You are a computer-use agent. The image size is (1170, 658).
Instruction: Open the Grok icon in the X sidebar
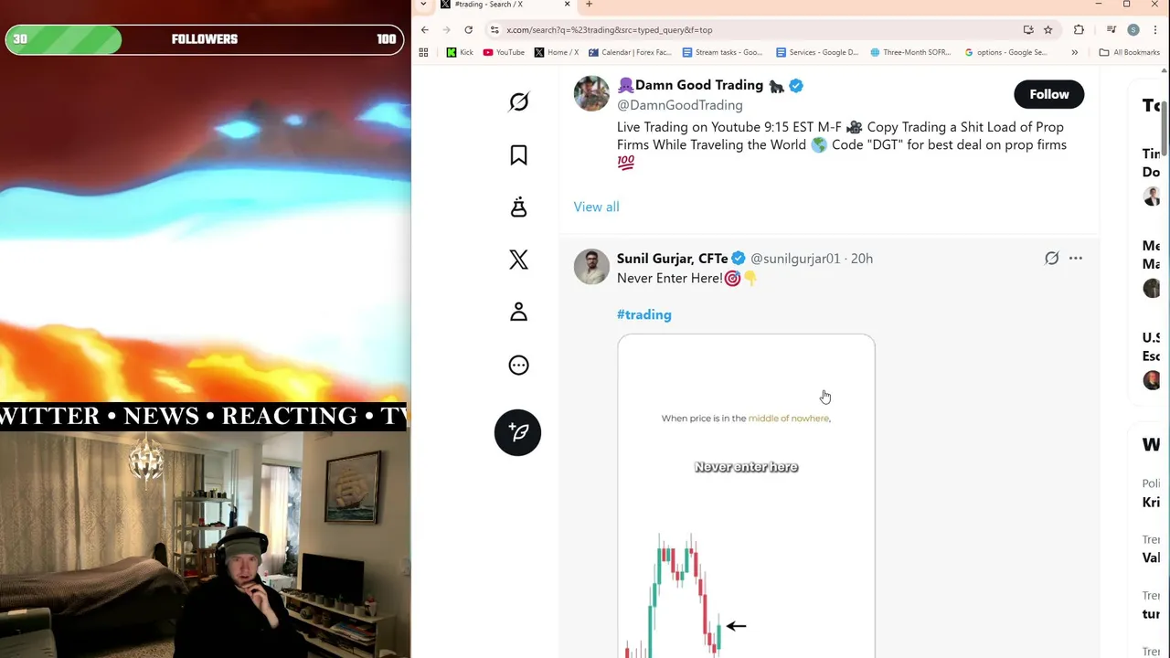[518, 101]
